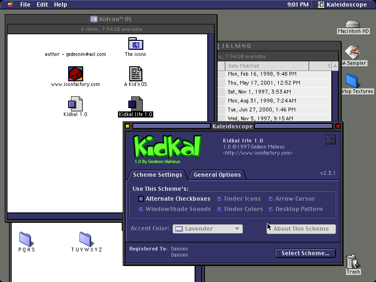Click the Kaleidoscope version v2.3.1 label
376x282 pixels.
(328, 173)
